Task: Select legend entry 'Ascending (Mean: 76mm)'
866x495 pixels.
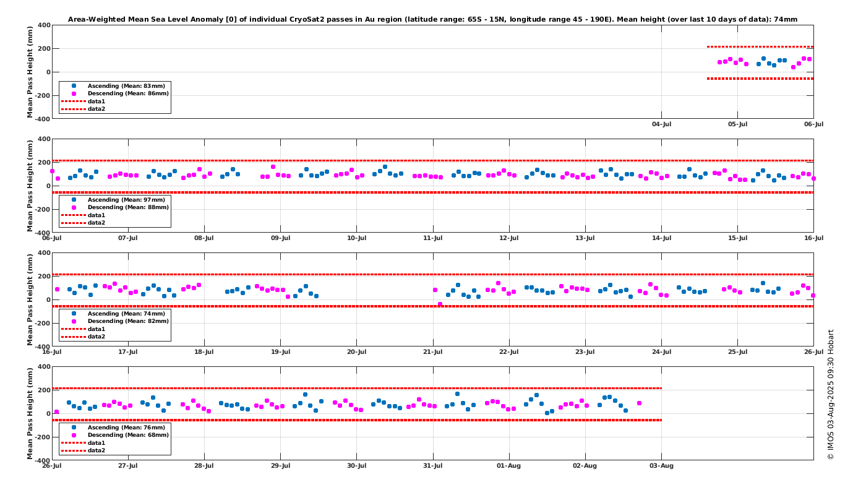Action: pos(126,428)
